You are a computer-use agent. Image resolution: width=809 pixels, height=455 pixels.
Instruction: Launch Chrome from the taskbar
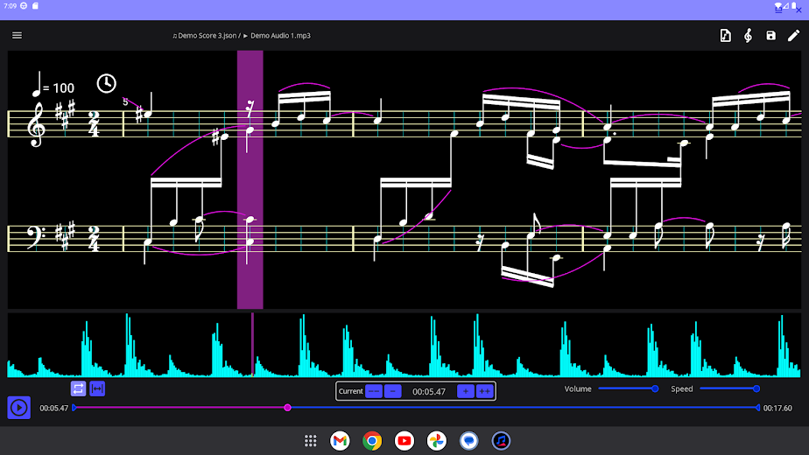(372, 440)
